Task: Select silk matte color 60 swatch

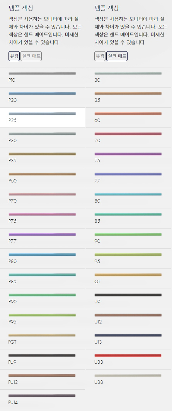Action: point(129,118)
